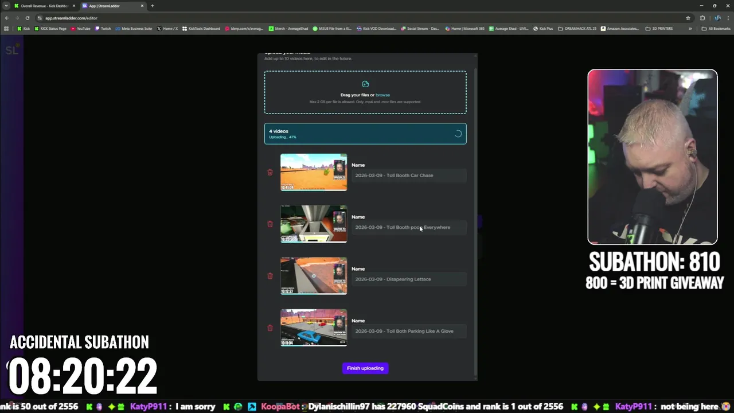
Task: Open the Chrome profile avatar
Action: 717,18
